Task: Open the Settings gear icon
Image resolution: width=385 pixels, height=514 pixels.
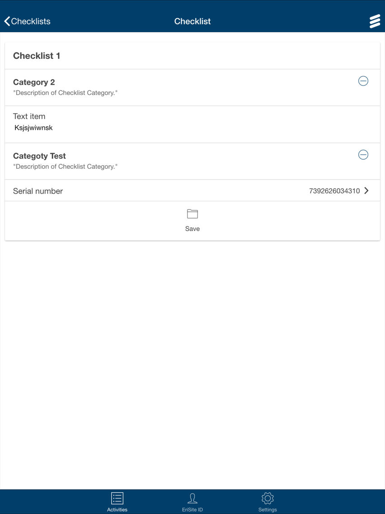Action: click(268, 498)
